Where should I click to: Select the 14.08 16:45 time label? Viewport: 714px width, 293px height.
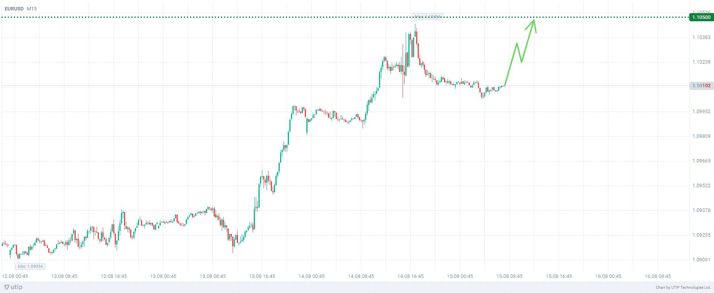[411, 276]
